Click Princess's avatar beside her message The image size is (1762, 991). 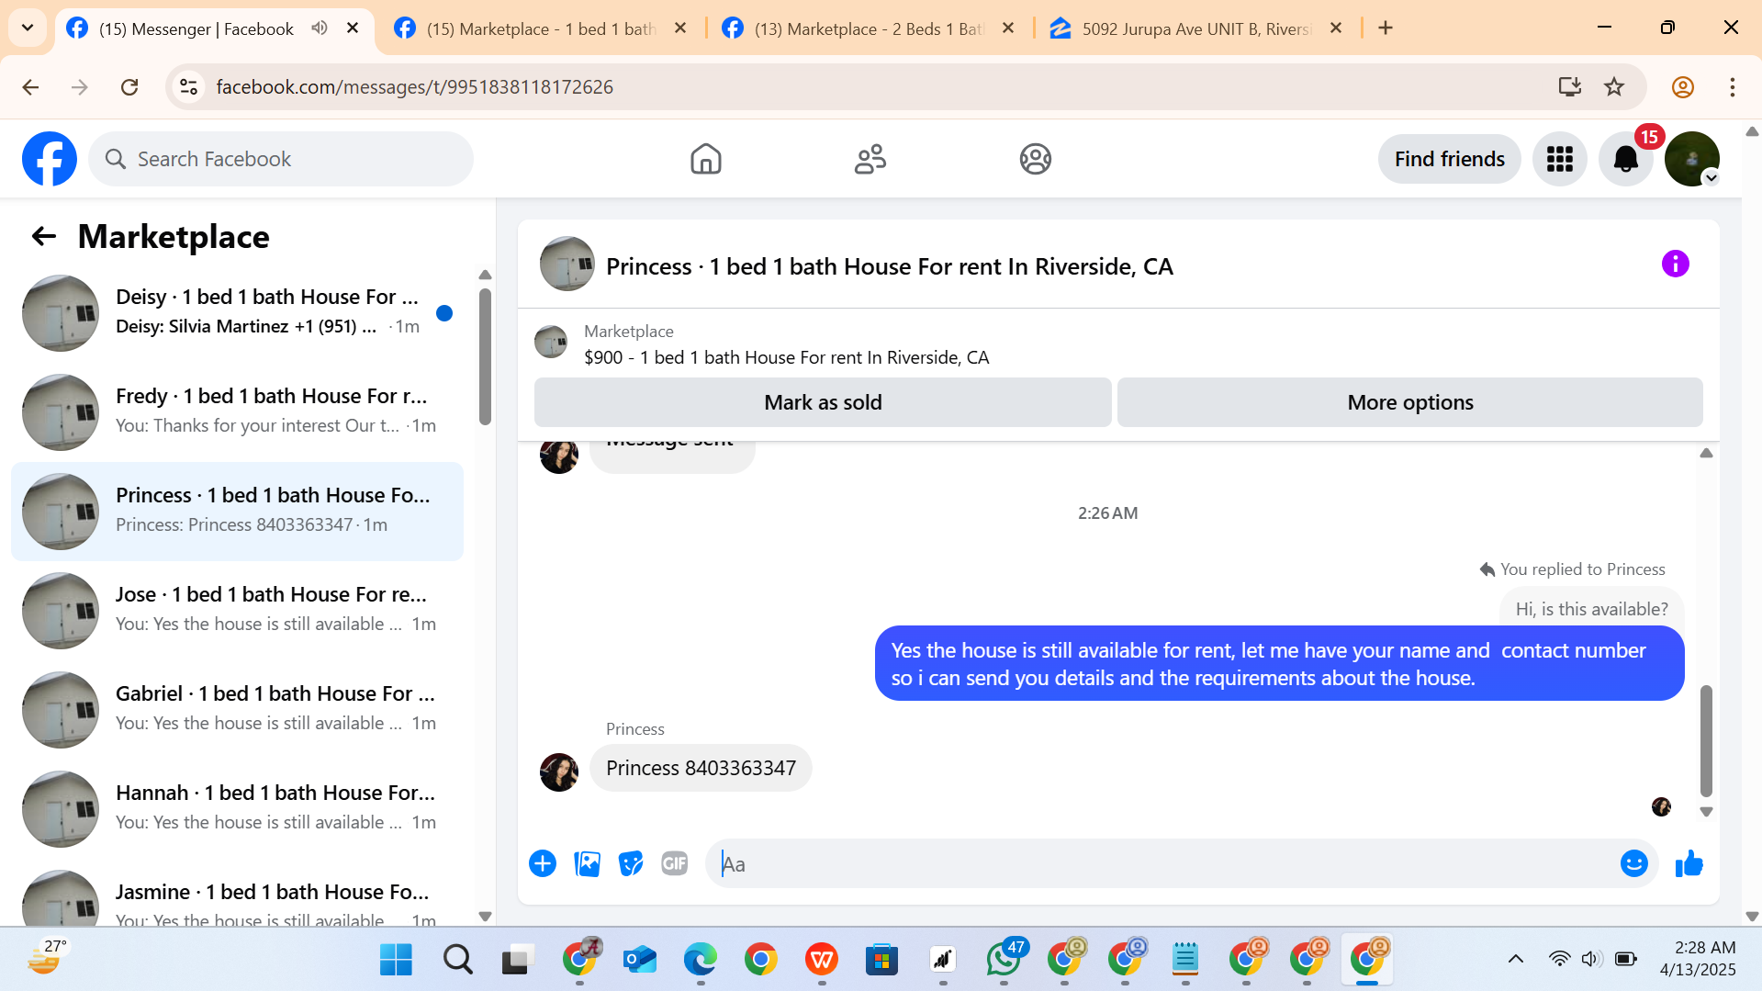pyautogui.click(x=559, y=771)
